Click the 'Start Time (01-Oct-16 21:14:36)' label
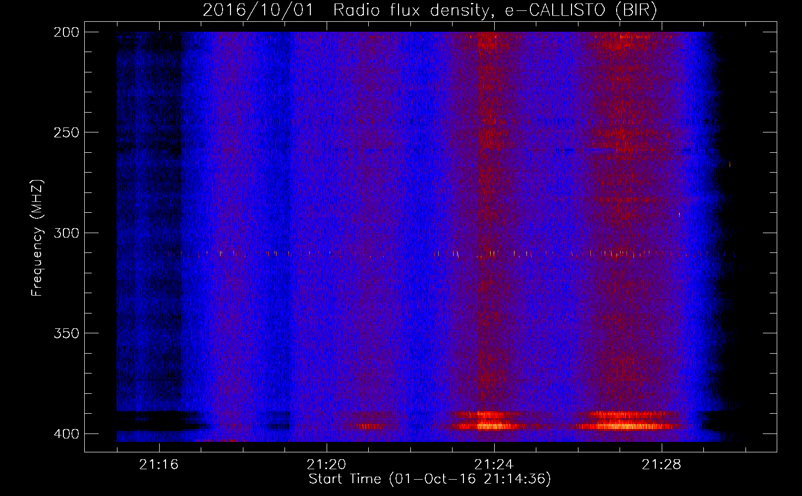 point(430,479)
